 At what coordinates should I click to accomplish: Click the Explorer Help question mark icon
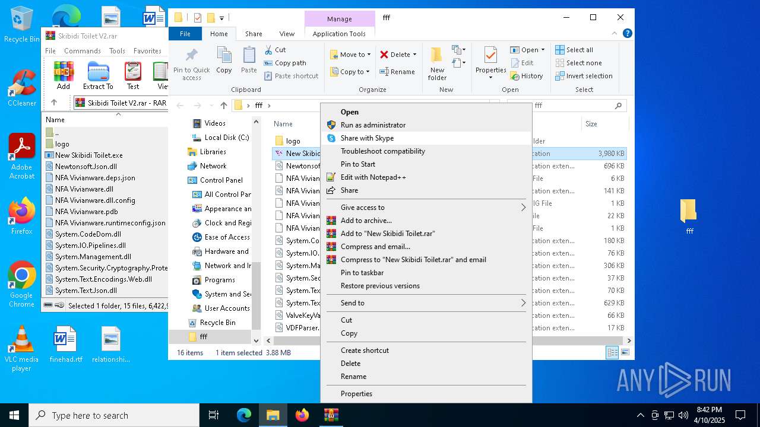pyautogui.click(x=628, y=34)
